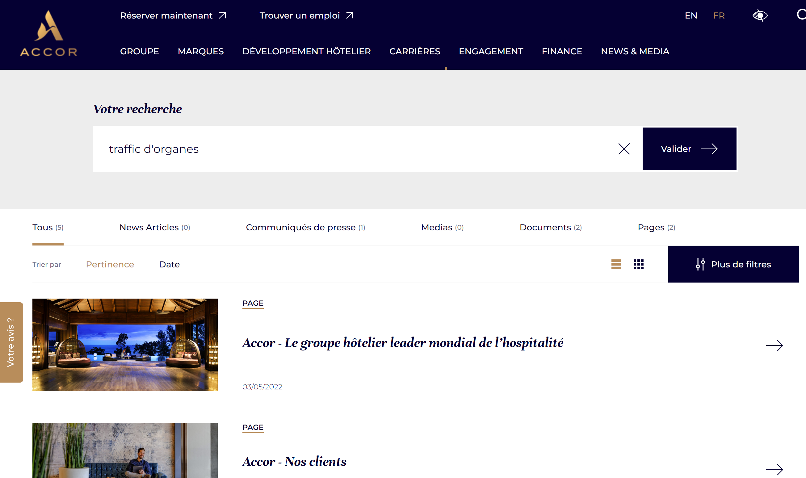Select Communiqués de presse (1) tab
806x478 pixels.
[x=305, y=227]
